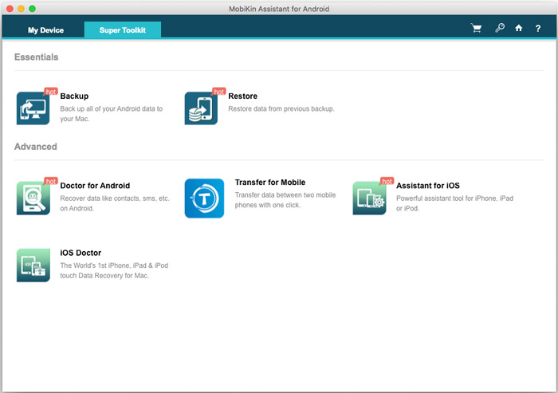Click the green zoom window button
The image size is (558, 393).
click(x=33, y=9)
